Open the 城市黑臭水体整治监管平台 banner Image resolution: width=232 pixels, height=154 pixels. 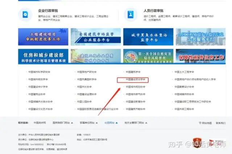coord(148,37)
